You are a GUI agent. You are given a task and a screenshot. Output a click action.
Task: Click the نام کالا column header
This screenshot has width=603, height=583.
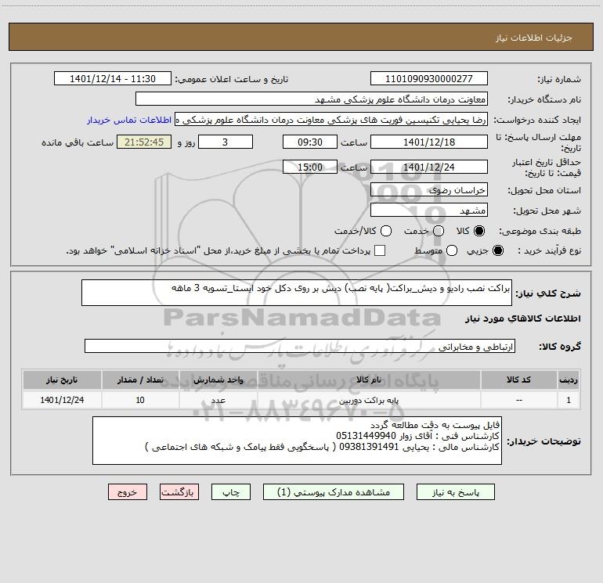click(x=369, y=380)
